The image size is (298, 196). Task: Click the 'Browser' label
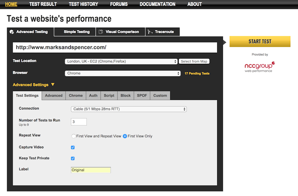[x=20, y=73]
